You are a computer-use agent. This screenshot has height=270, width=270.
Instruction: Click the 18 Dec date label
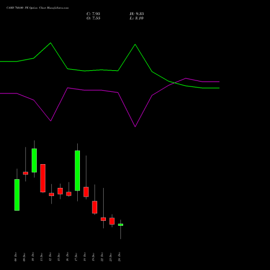85,256
